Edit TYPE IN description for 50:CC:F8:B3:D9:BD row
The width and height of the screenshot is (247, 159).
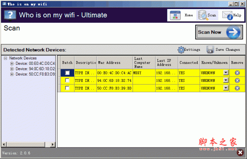(85, 88)
